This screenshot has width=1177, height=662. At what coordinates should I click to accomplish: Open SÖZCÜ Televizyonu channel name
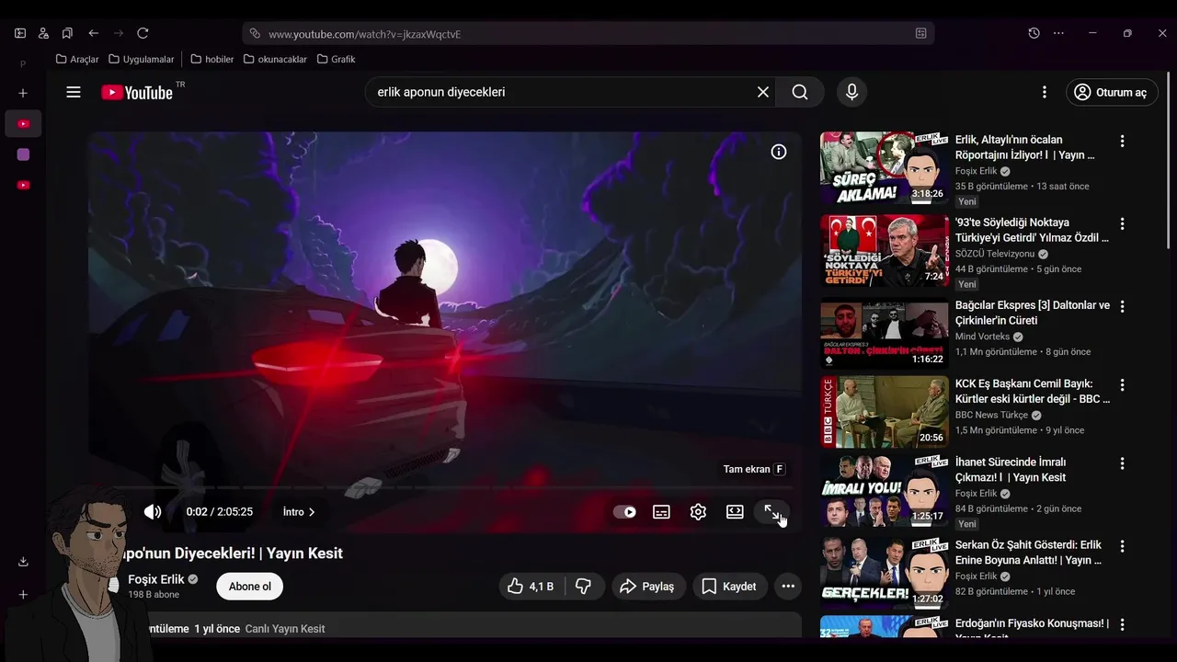pos(995,254)
